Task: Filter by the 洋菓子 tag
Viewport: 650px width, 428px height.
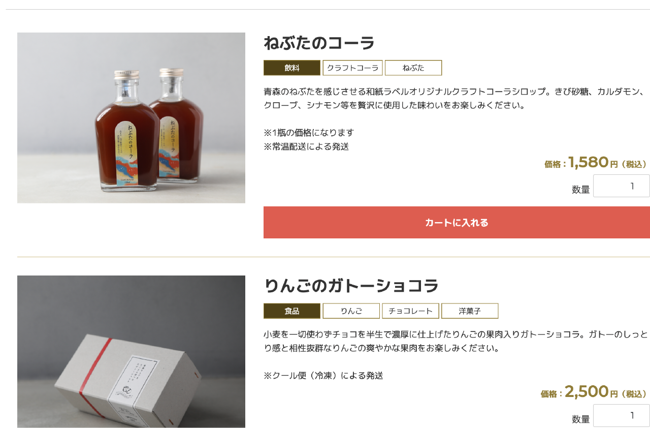Action: pyautogui.click(x=470, y=311)
